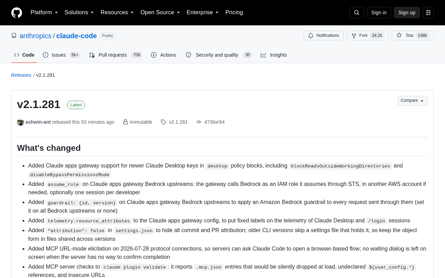Click the disableBypassPermissionsMode code text
Viewport: 445px width, 278px height.
tap(70, 175)
